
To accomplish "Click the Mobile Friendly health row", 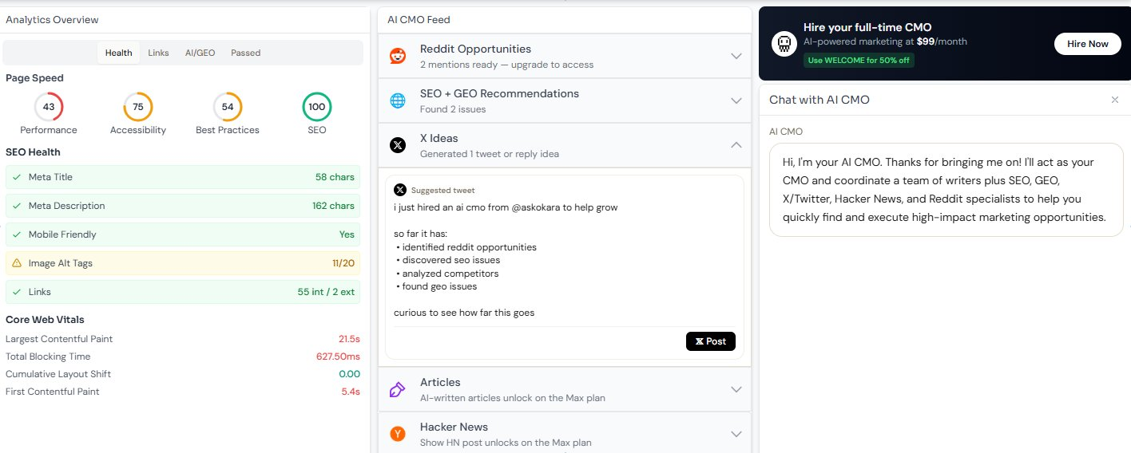I will 183,234.
